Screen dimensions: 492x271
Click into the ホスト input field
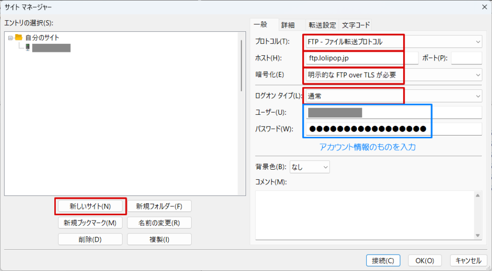click(x=361, y=58)
